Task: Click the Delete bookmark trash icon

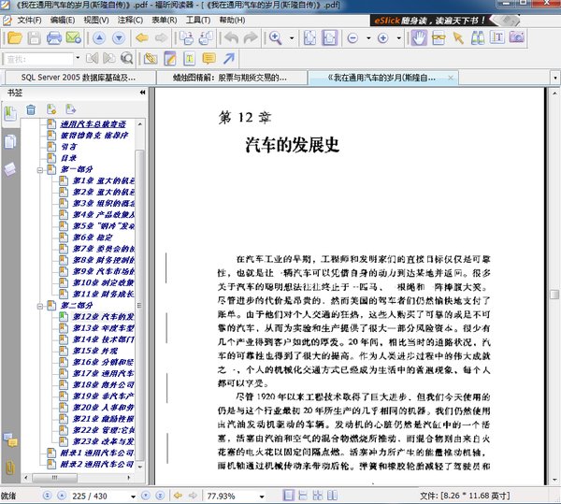Action: (31, 110)
